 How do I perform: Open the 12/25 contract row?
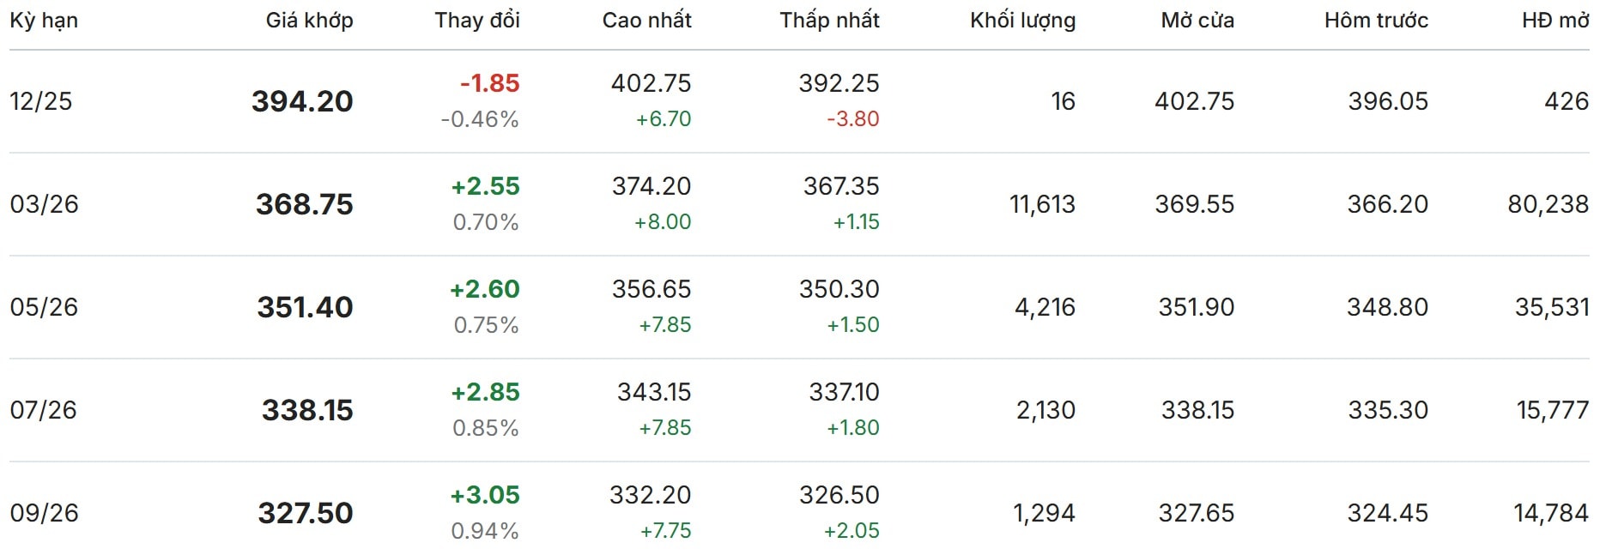[41, 101]
